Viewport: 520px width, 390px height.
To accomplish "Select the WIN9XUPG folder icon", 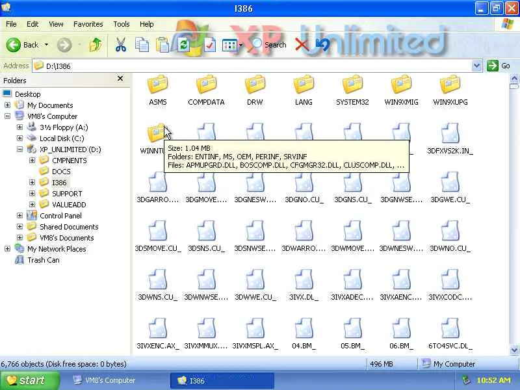I will click(450, 84).
